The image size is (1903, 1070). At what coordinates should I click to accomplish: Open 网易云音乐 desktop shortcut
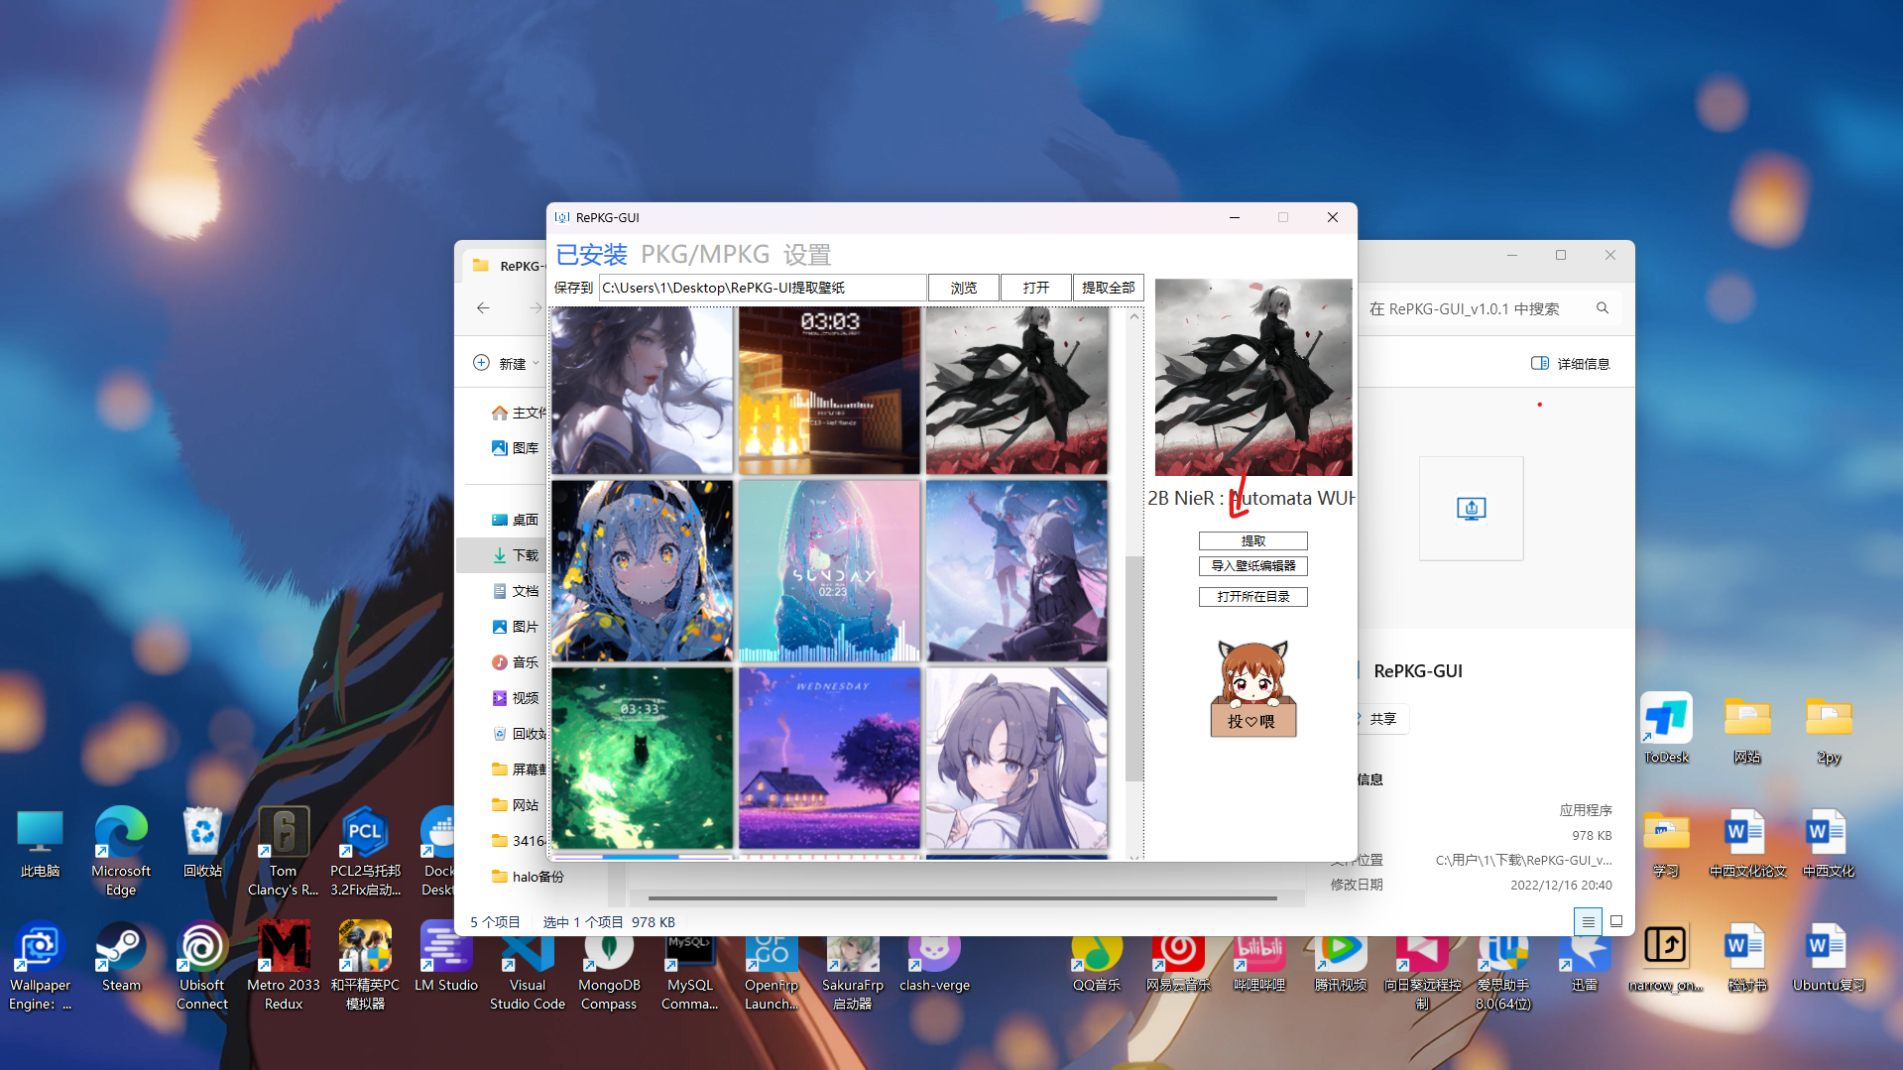click(1178, 964)
